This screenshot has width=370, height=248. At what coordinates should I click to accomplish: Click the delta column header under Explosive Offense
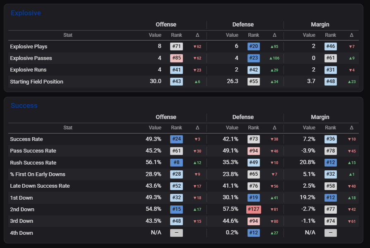click(x=197, y=35)
